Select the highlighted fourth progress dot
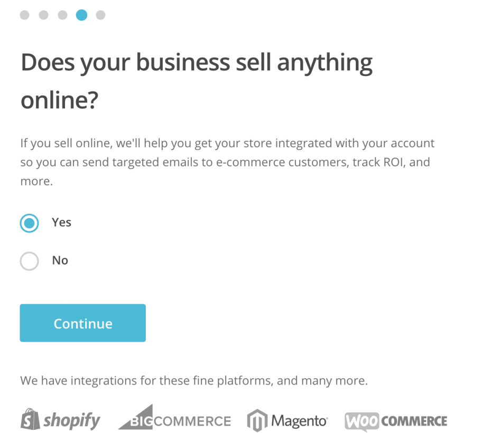 click(81, 15)
